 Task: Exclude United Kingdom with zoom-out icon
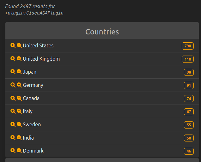pyautogui.click(x=19, y=59)
